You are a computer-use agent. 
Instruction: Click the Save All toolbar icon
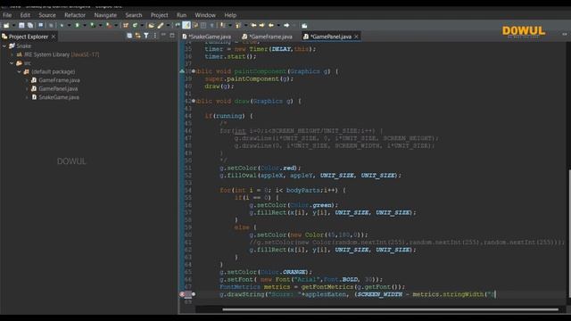pyautogui.click(x=30, y=25)
